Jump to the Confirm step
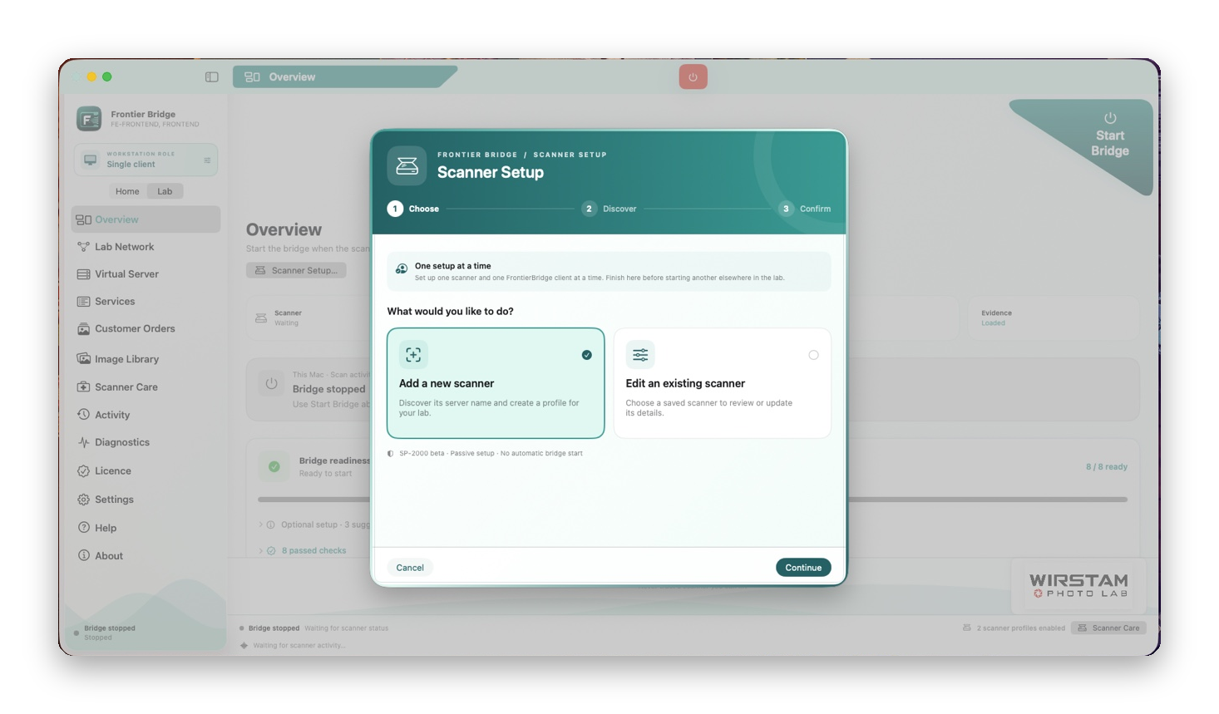Screen dimensions: 1219x714 click(x=805, y=209)
